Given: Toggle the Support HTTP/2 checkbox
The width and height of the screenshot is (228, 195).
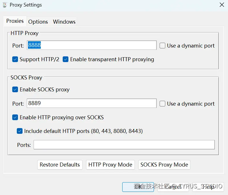Looking at the screenshot, I should pos(15,59).
